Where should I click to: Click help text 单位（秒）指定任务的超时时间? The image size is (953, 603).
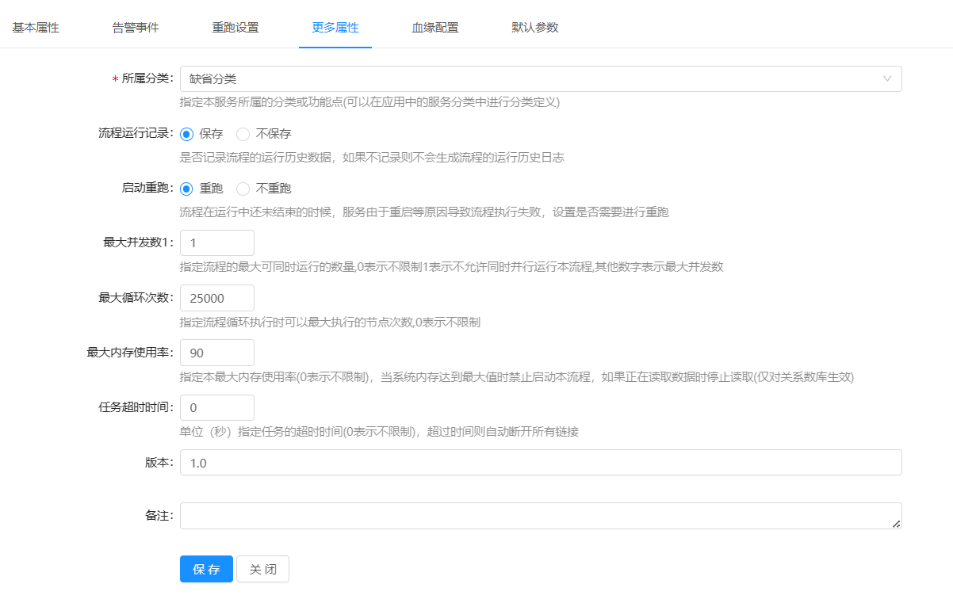(x=379, y=432)
